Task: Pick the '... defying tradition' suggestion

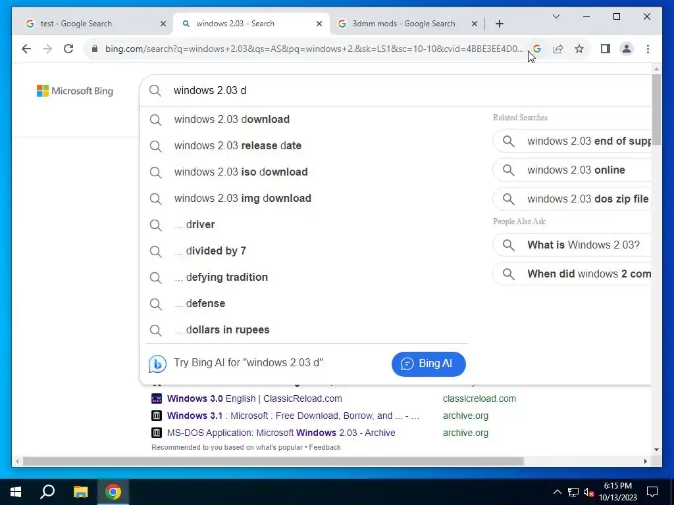Action: click(307, 277)
